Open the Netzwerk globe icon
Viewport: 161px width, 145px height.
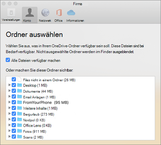(x=45, y=13)
